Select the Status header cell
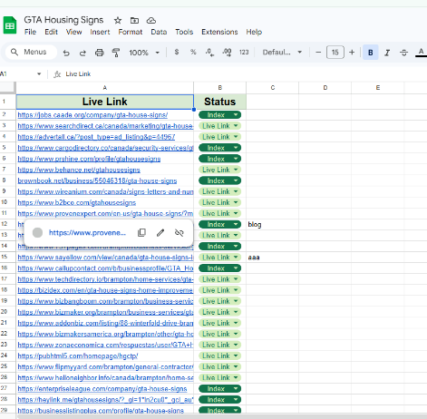427x419 pixels. 220,102
